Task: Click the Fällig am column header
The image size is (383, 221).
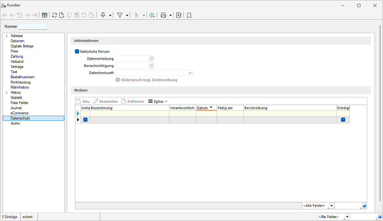Action: [x=230, y=108]
